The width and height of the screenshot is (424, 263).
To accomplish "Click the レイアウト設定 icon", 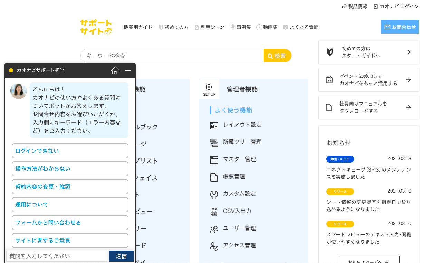I will pyautogui.click(x=214, y=125).
